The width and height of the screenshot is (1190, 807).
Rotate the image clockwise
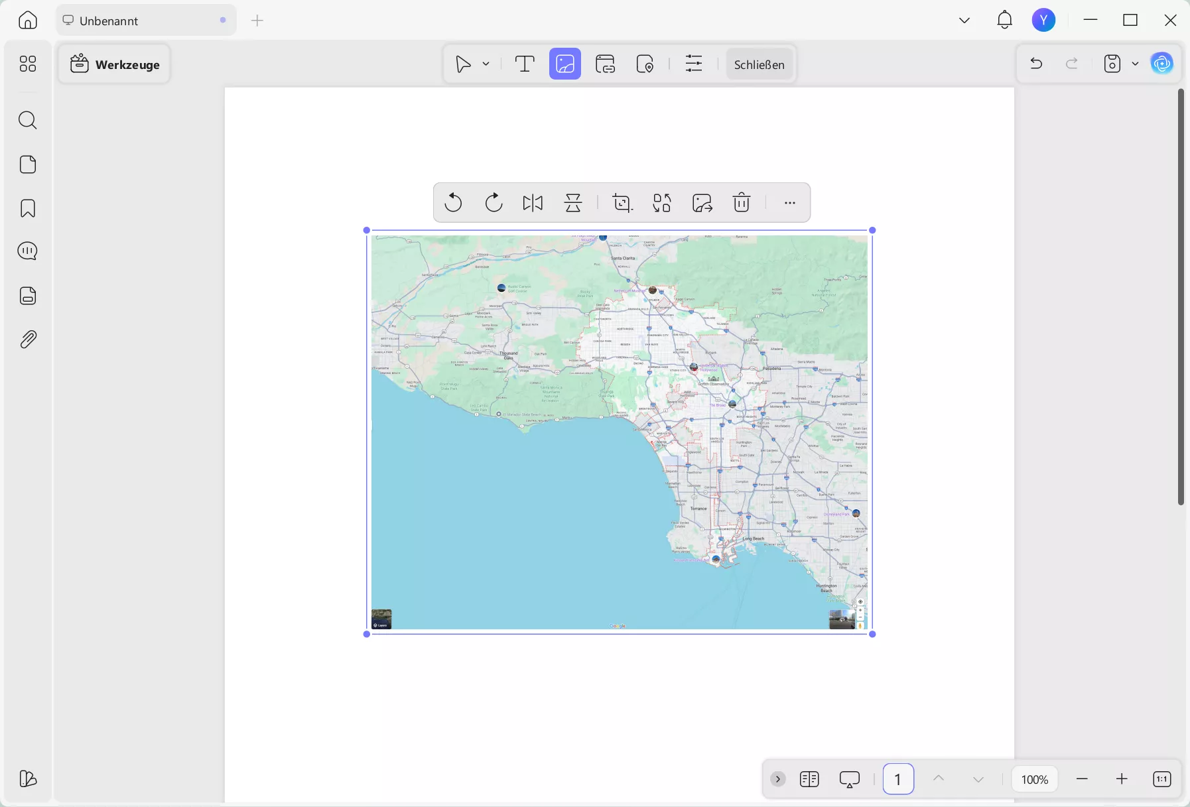(x=494, y=202)
